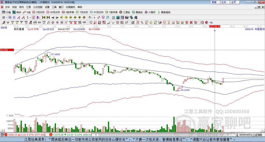Open the calendar icon in toolbar
265x142 pixels.
[x=113, y=18]
